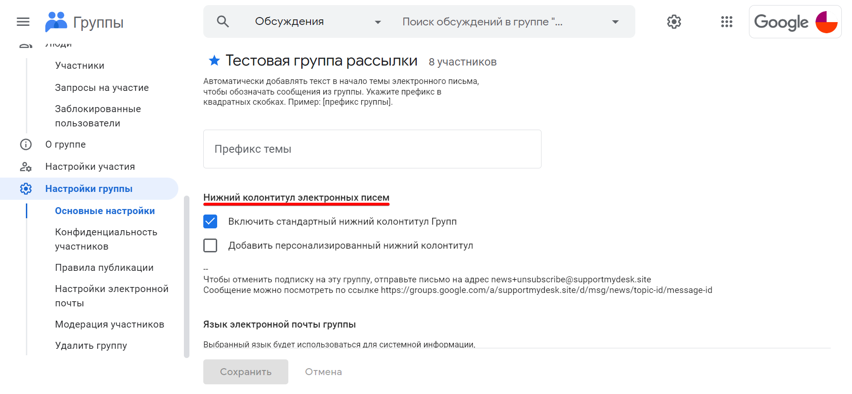Screen dimensions: 852x394
Task: Open settings gear in top bar
Action: (674, 22)
